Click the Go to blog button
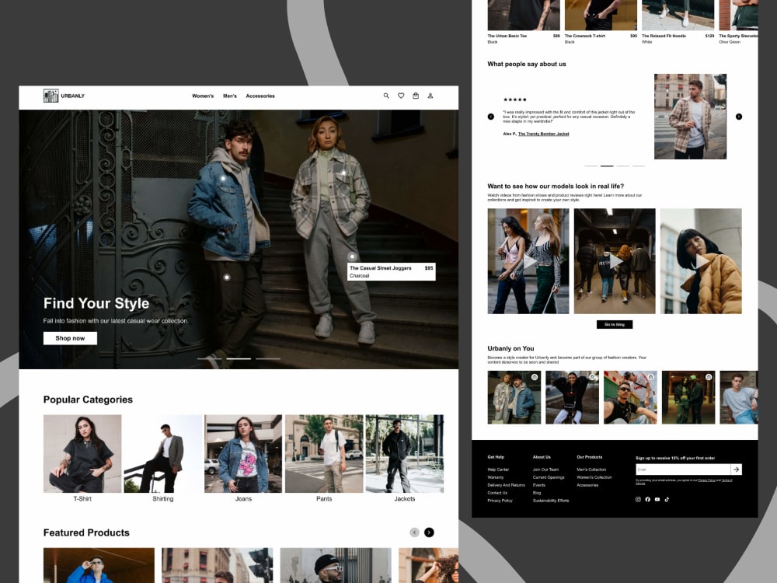This screenshot has height=583, width=777. pyautogui.click(x=615, y=324)
